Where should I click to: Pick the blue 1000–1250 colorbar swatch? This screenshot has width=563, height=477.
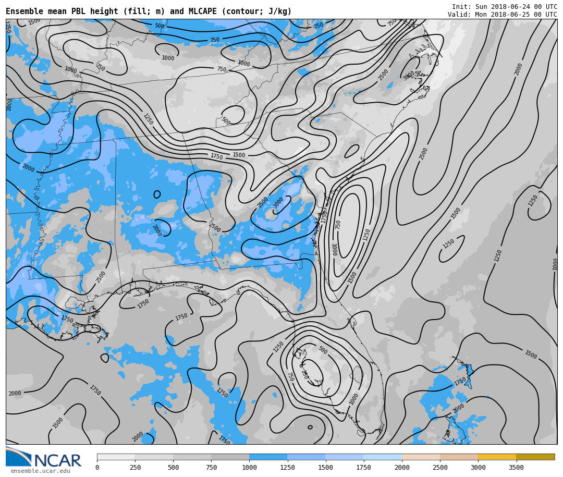click(x=268, y=457)
